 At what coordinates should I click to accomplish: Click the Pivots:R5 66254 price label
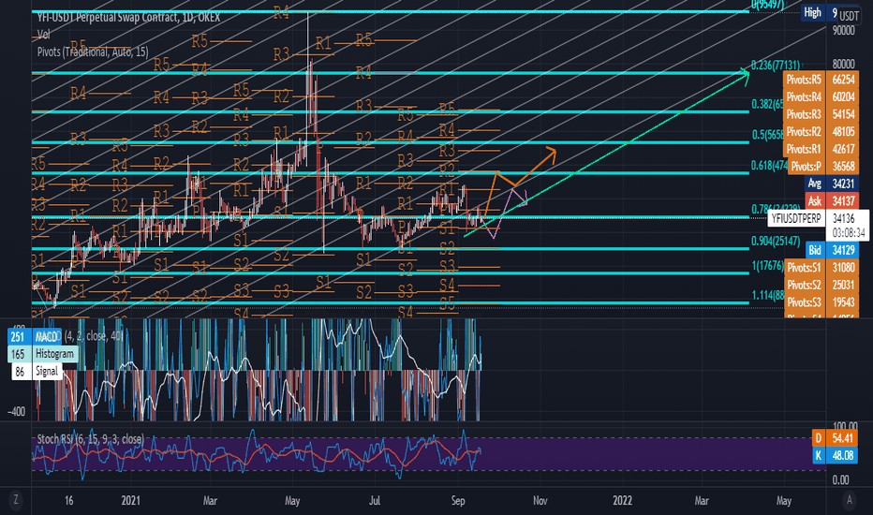tap(821, 80)
